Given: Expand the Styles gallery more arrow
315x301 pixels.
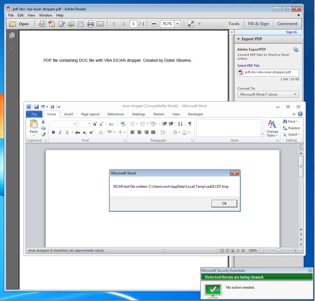Looking at the screenshot, I should (x=263, y=134).
